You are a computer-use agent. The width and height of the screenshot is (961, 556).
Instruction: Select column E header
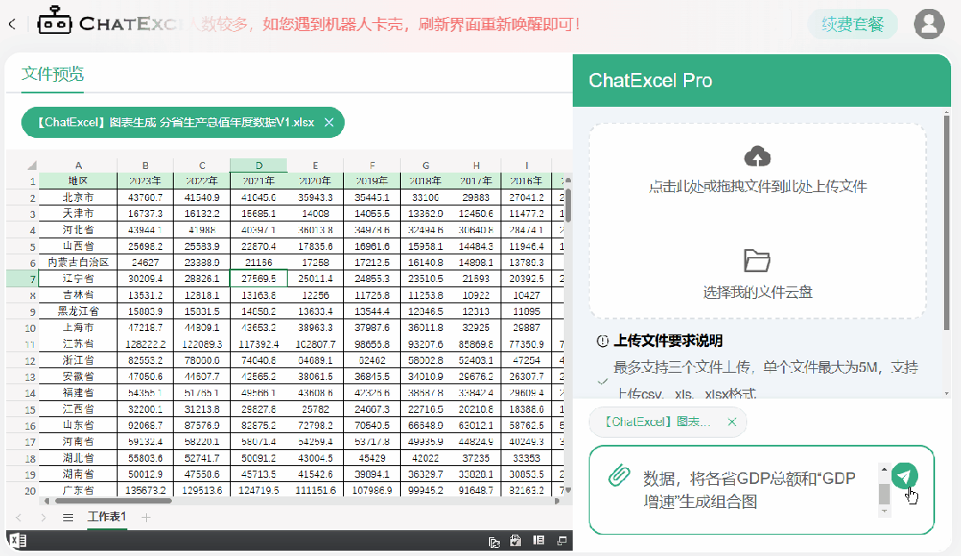coord(315,165)
